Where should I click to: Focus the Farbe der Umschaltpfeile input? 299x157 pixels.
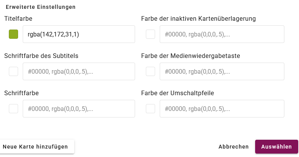[x=222, y=109]
